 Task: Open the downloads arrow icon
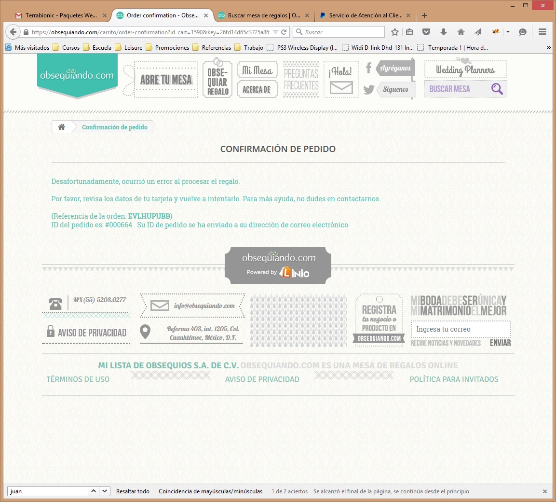[443, 32]
